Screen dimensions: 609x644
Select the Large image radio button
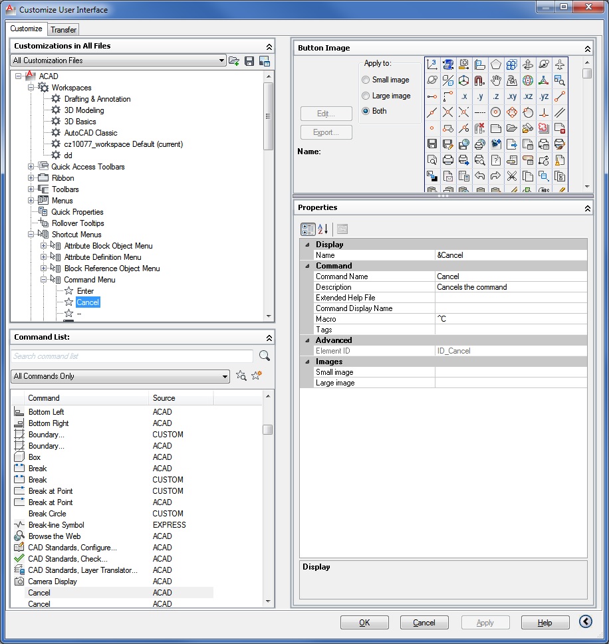coord(366,96)
